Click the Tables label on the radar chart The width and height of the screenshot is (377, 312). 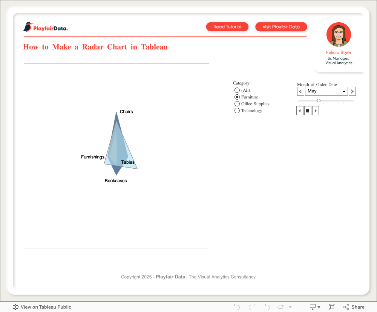(128, 162)
